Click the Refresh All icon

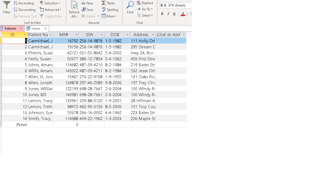coord(74,5)
